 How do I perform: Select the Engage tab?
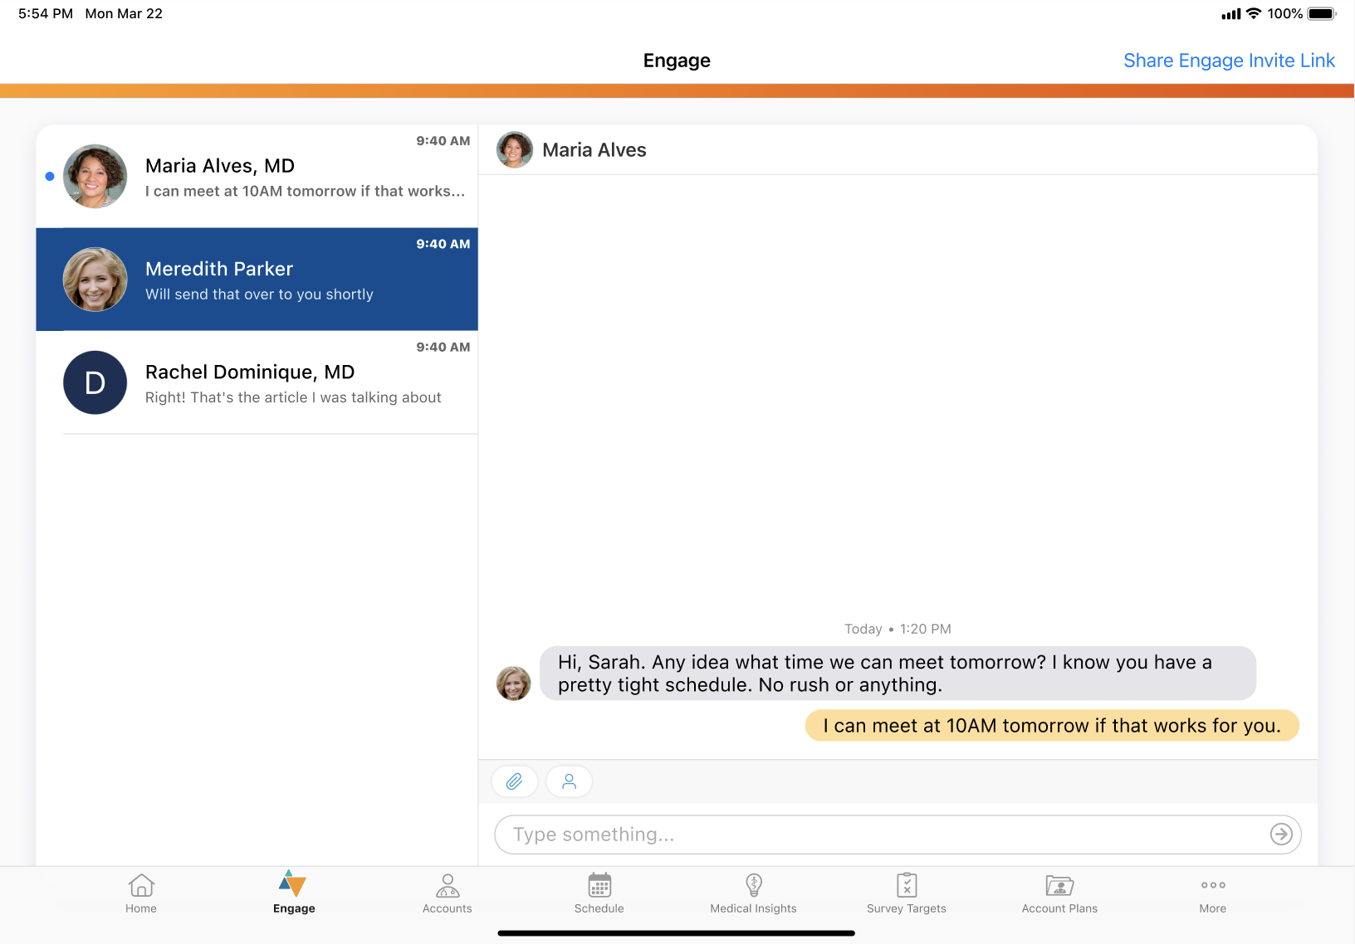294,893
